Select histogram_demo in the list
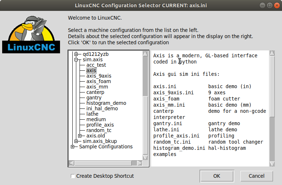Viewport: 282px width, 185px height. 106,103
